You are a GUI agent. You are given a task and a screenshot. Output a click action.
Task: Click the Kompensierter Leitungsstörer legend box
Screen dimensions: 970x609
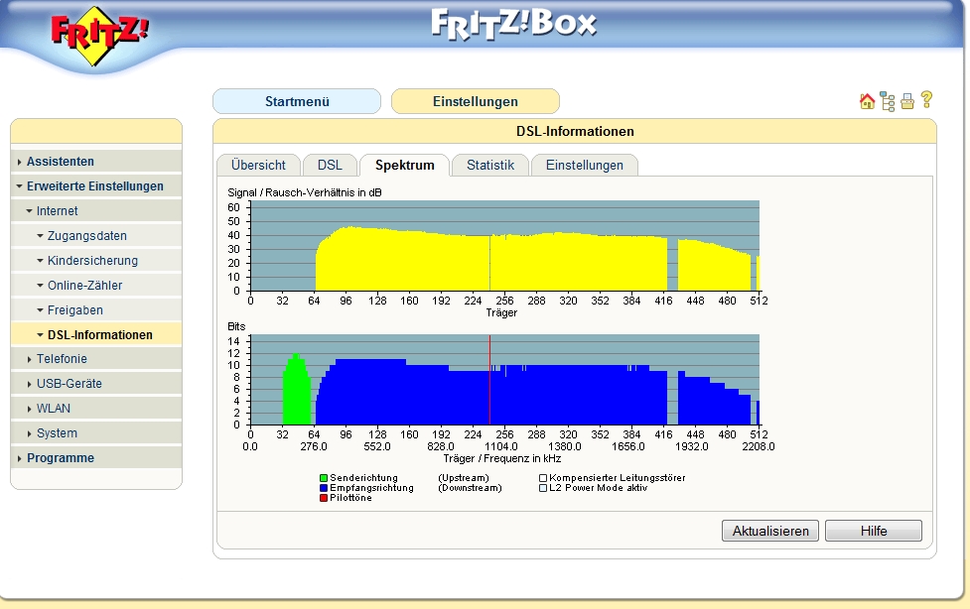543,478
